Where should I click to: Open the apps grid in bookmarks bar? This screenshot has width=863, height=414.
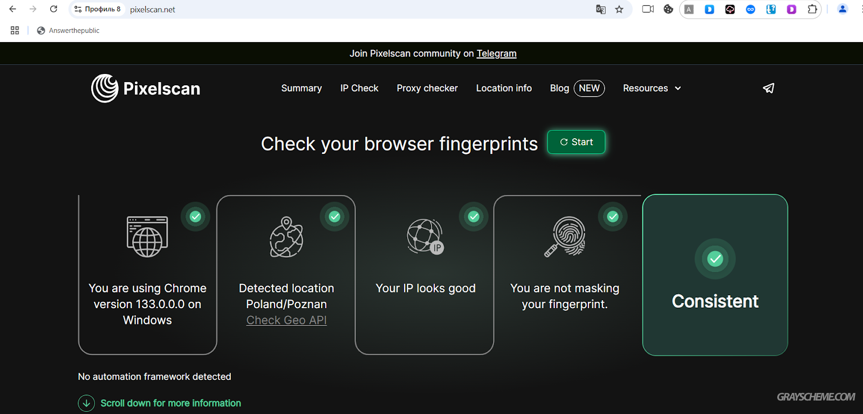tap(15, 31)
